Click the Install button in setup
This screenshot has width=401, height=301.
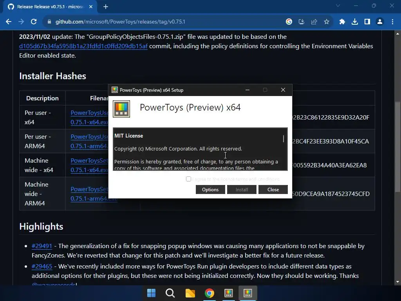coord(242,189)
